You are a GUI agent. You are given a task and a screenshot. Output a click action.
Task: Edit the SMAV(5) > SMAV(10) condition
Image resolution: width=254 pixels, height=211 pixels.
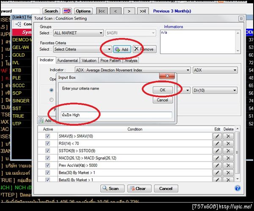(217, 136)
